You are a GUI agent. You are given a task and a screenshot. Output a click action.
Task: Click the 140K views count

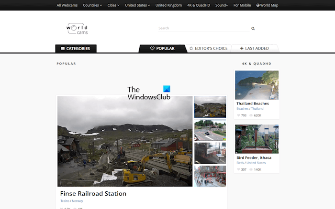[257, 169]
